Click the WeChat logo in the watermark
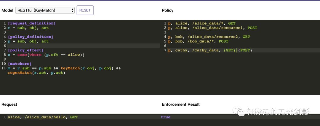Viewport: 320px width, 126px height. (x=239, y=111)
